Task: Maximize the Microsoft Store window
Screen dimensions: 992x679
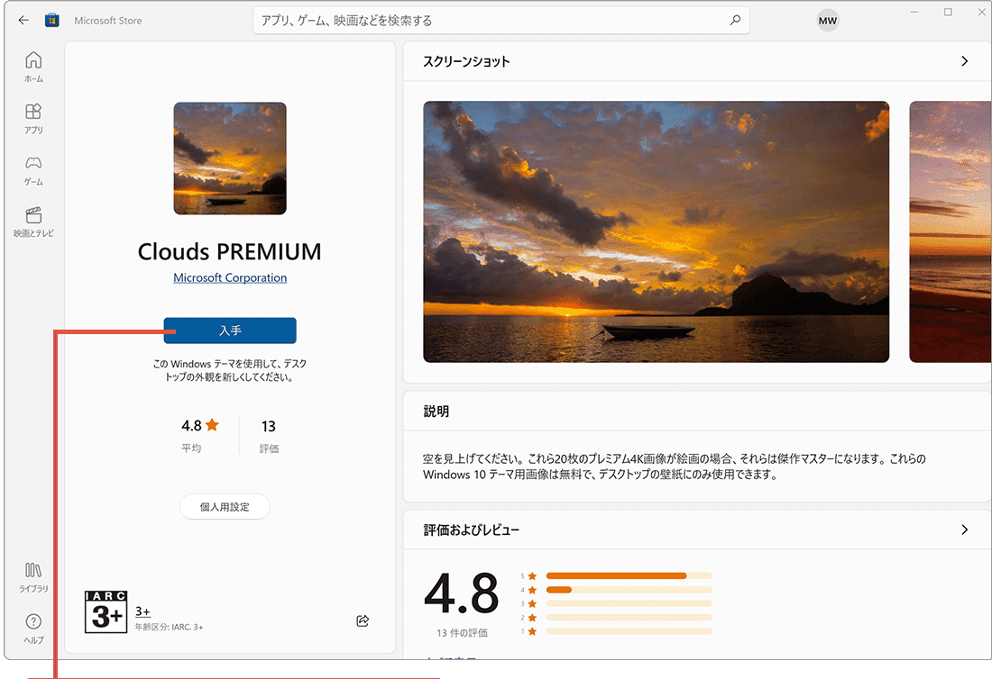Action: 948,12
